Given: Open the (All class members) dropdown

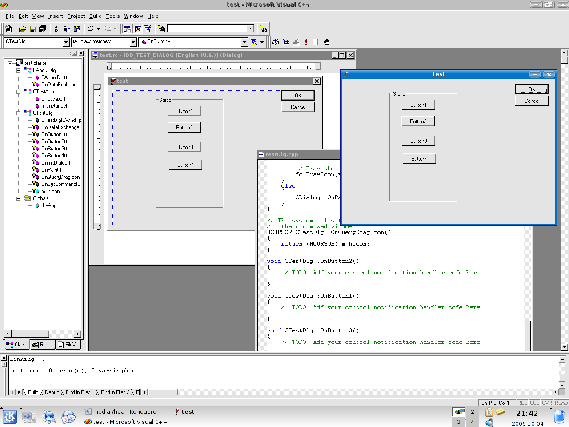Looking at the screenshot, I should [x=133, y=41].
